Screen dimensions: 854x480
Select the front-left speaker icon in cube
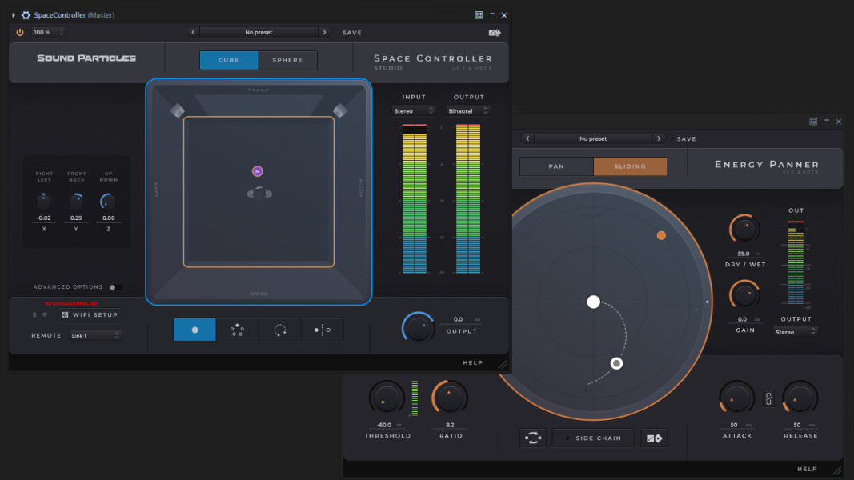[x=178, y=110]
